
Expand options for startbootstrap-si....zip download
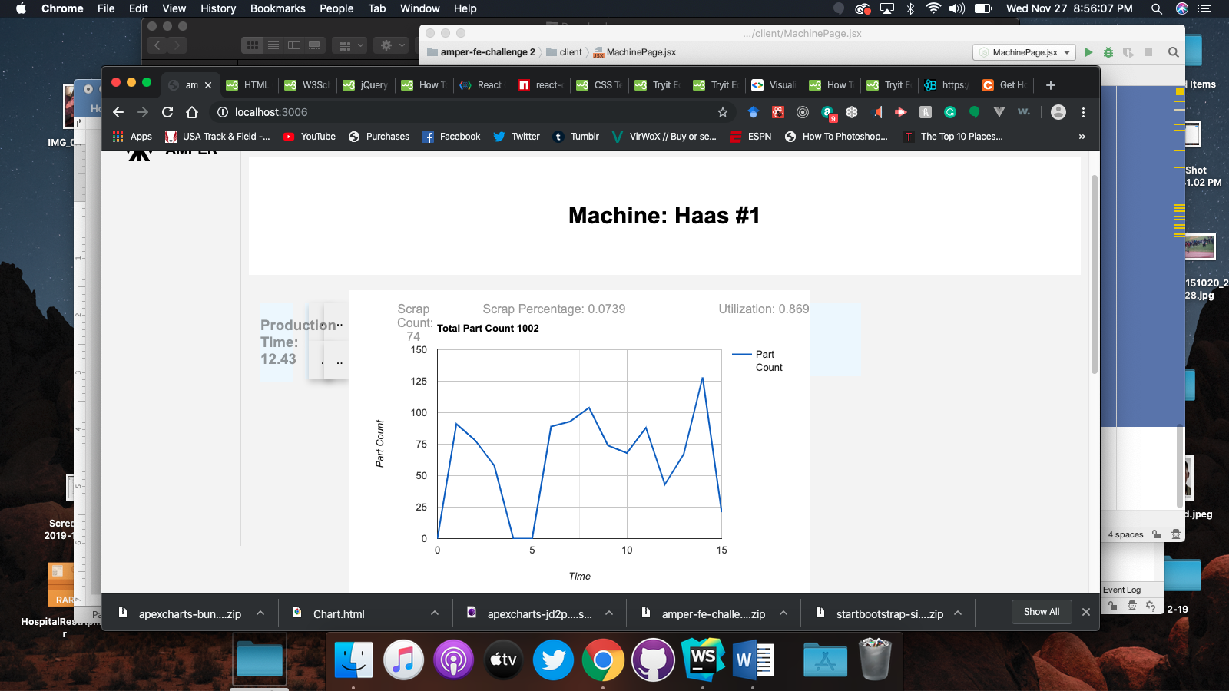click(958, 613)
